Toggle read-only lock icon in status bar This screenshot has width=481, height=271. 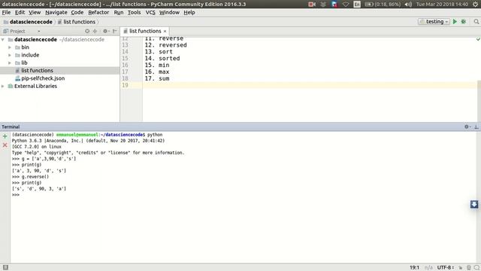click(x=461, y=268)
